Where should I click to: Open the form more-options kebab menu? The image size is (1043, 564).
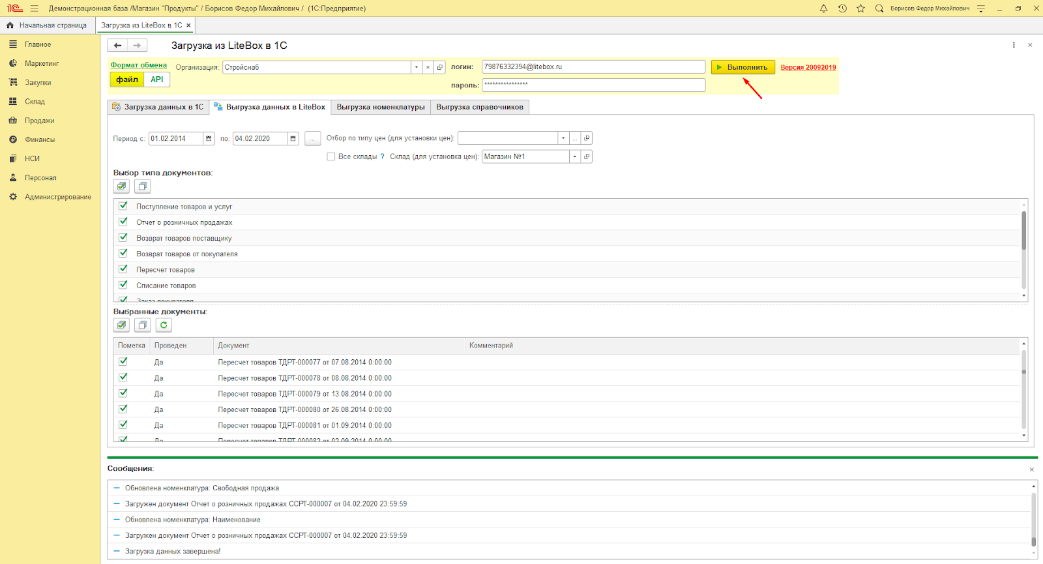click(x=1014, y=45)
